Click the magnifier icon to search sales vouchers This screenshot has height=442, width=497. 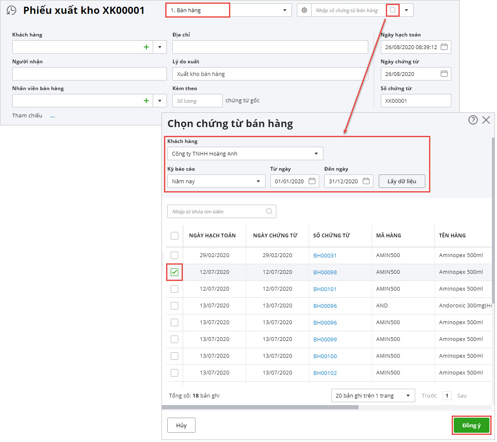[393, 10]
